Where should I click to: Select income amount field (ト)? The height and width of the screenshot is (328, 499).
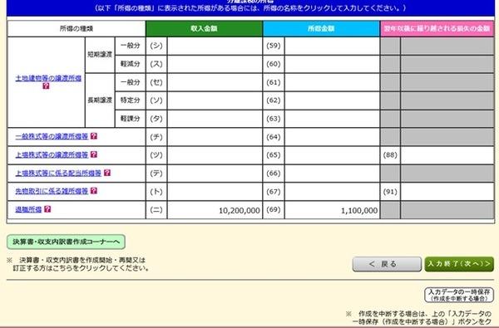[215, 192]
